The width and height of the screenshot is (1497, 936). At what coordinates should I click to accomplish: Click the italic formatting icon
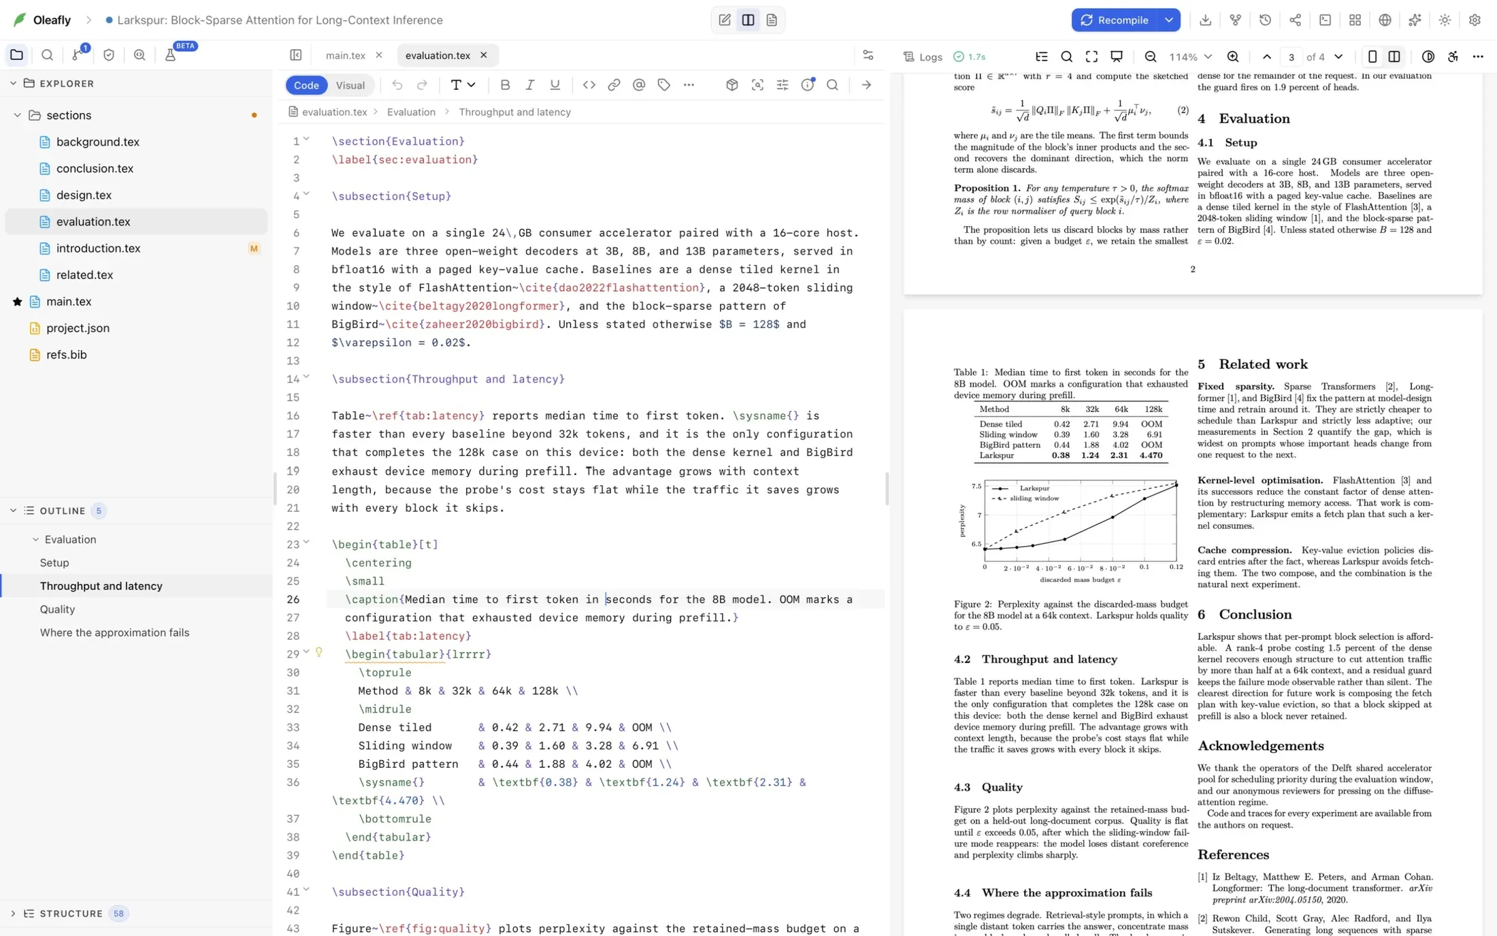[x=529, y=85]
